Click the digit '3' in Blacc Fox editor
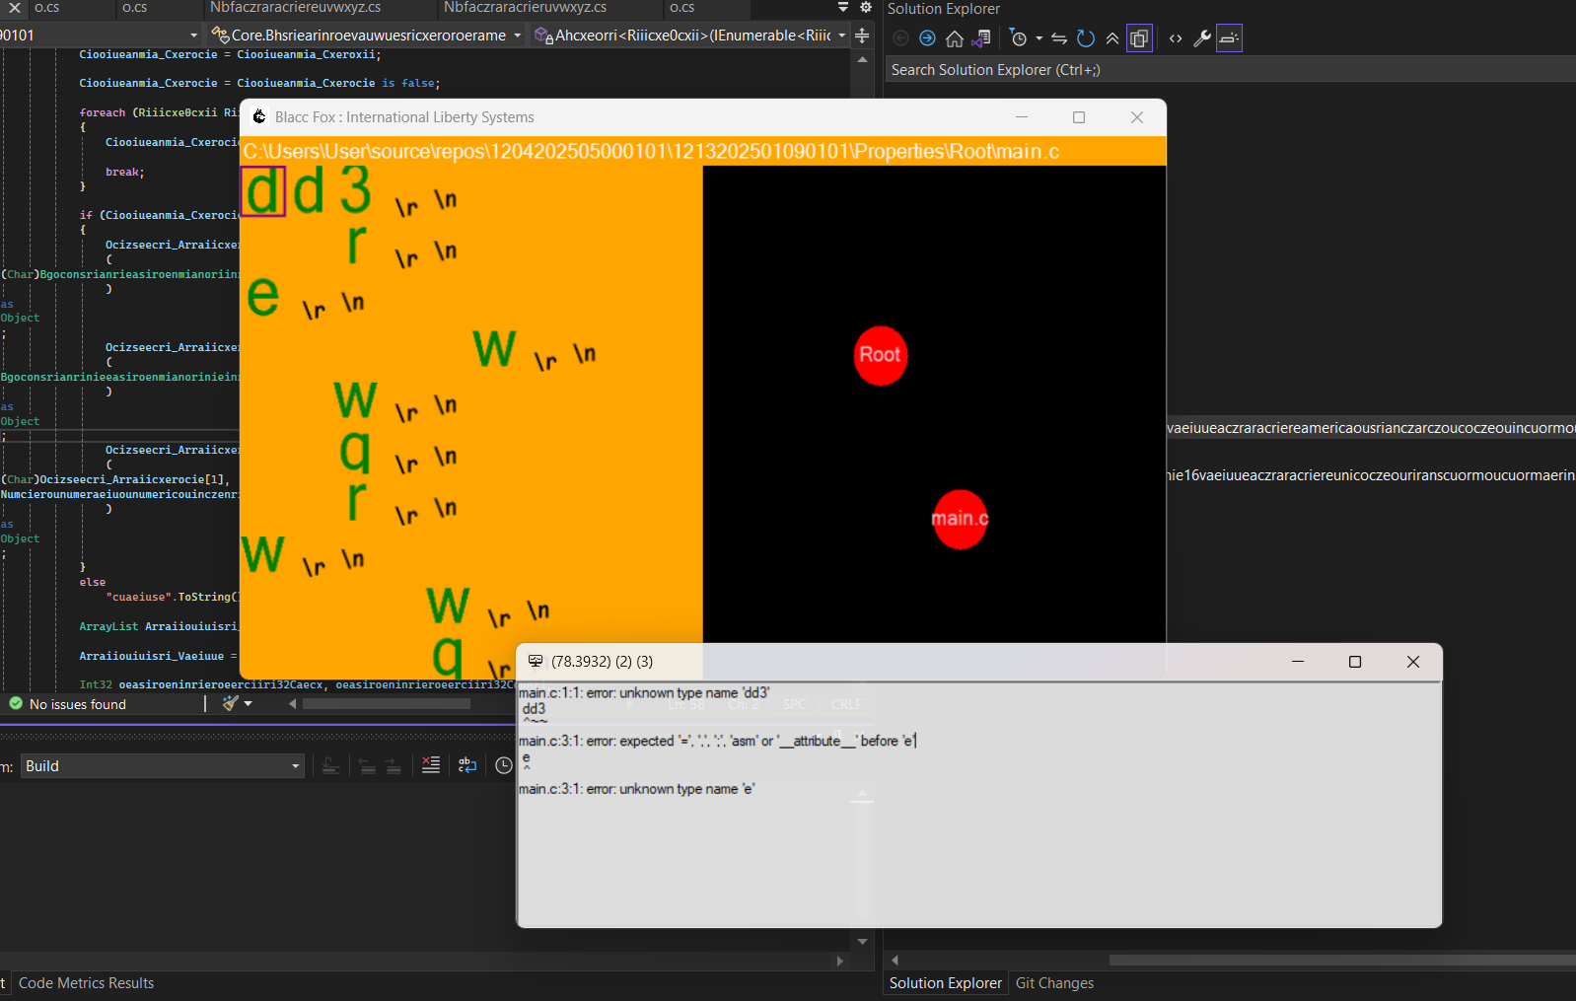This screenshot has height=1001, width=1576. coord(356,190)
